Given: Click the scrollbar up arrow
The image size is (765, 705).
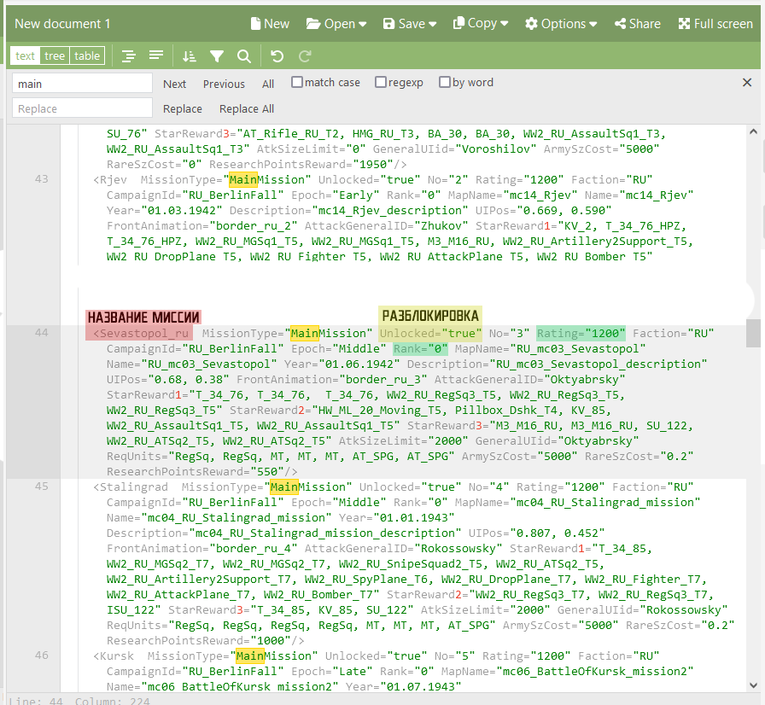Looking at the screenshot, I should (x=753, y=131).
